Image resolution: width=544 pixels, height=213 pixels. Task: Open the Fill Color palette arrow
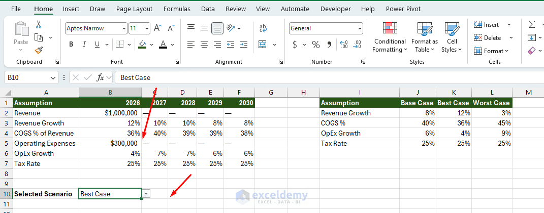(x=151, y=44)
